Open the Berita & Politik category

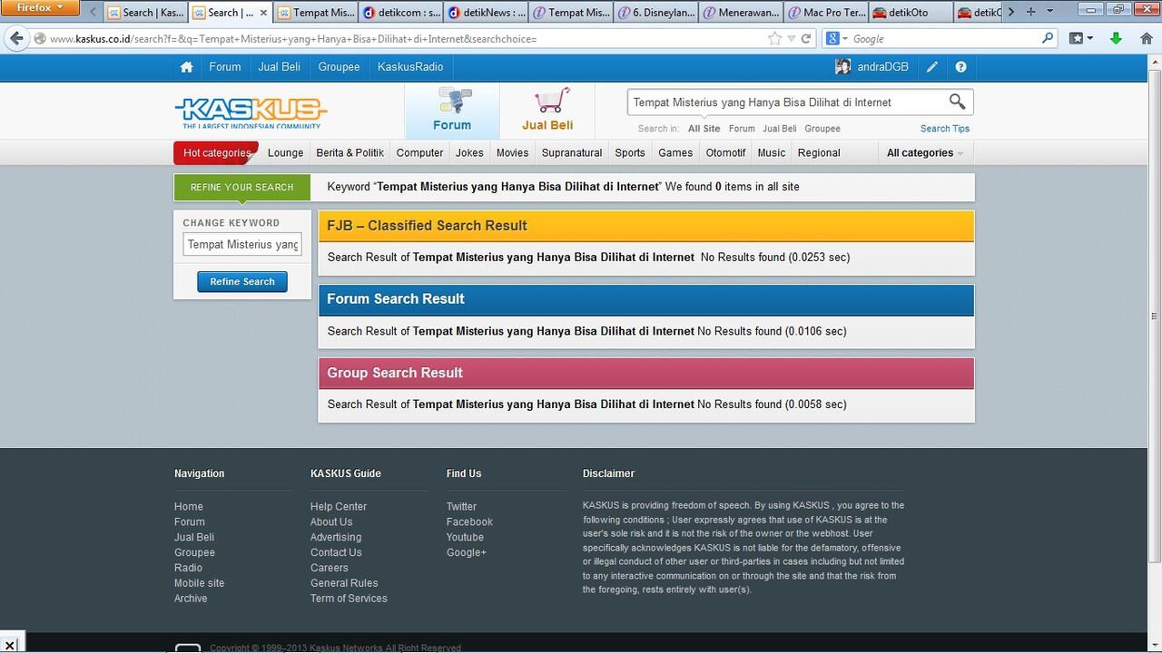[350, 153]
